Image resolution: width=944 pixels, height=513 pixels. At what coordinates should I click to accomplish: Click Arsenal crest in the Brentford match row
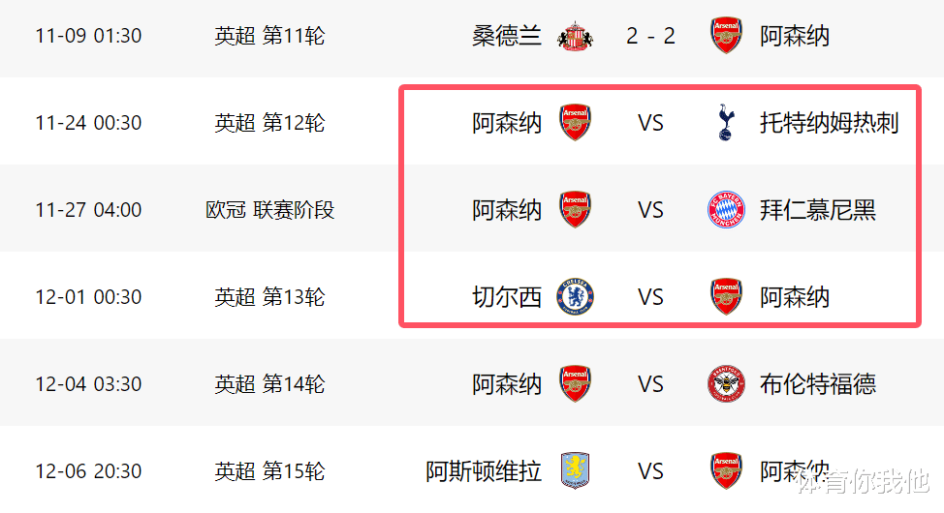[x=576, y=384]
